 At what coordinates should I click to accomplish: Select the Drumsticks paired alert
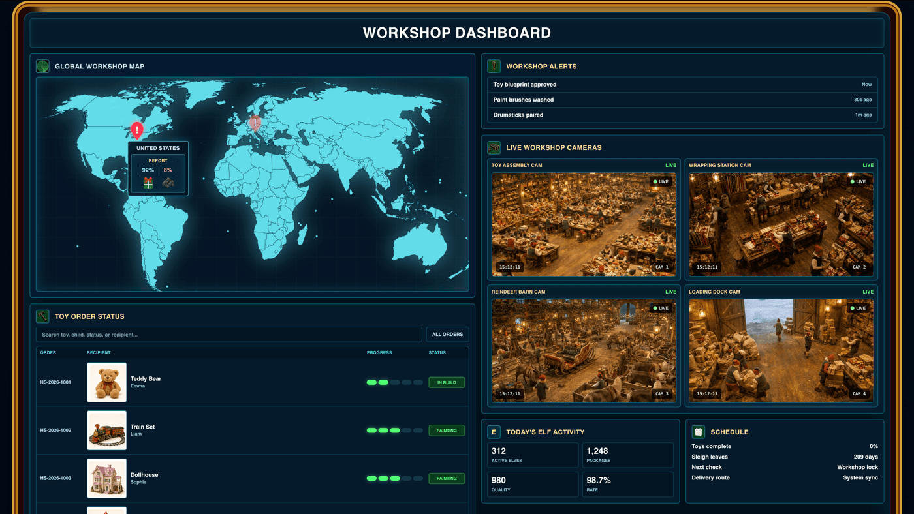[x=682, y=115]
